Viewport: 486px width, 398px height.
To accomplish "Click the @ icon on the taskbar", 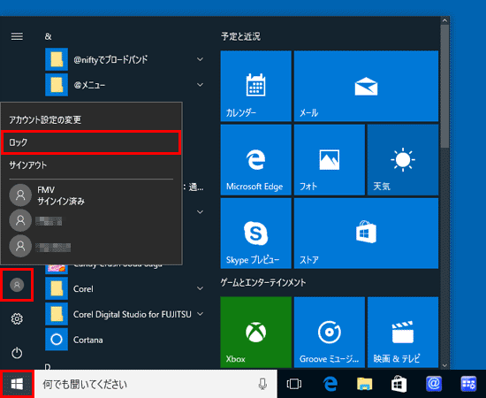I will tap(434, 384).
